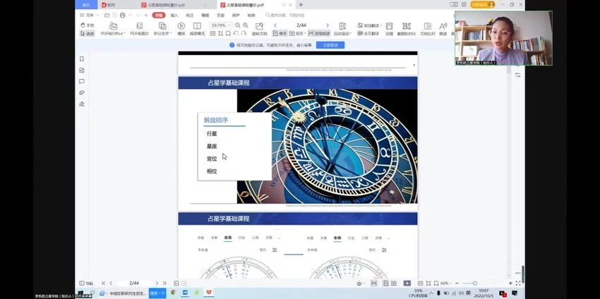Open Screenshot and Compare (截图和对比) tool

[407, 29]
